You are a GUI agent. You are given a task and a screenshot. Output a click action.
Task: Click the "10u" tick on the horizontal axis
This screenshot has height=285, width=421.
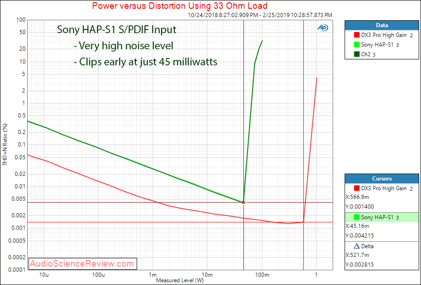pos(44,275)
